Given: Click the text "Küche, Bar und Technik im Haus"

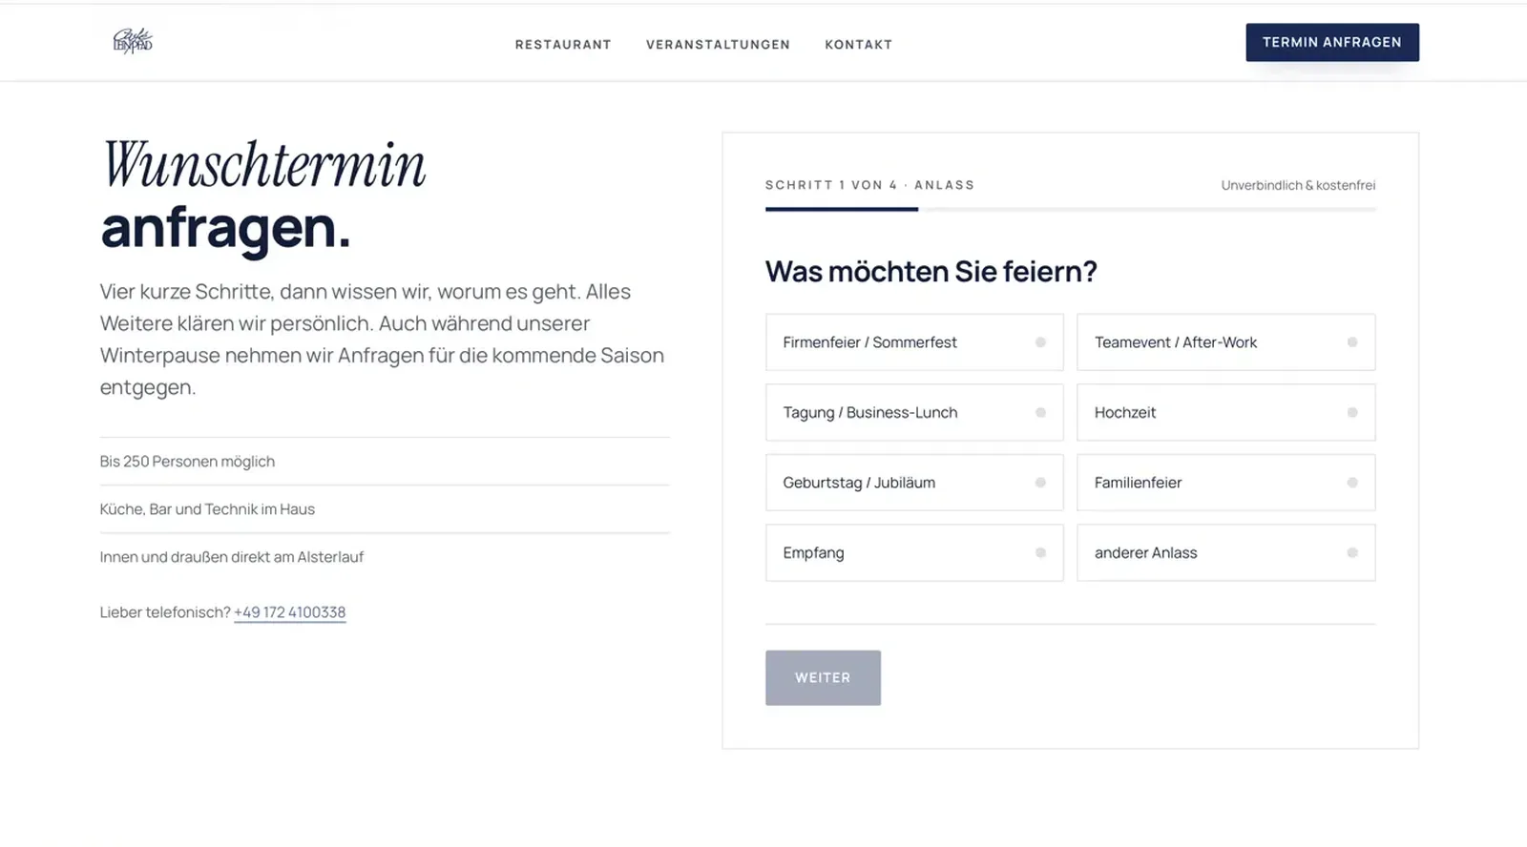Looking at the screenshot, I should pos(207,509).
